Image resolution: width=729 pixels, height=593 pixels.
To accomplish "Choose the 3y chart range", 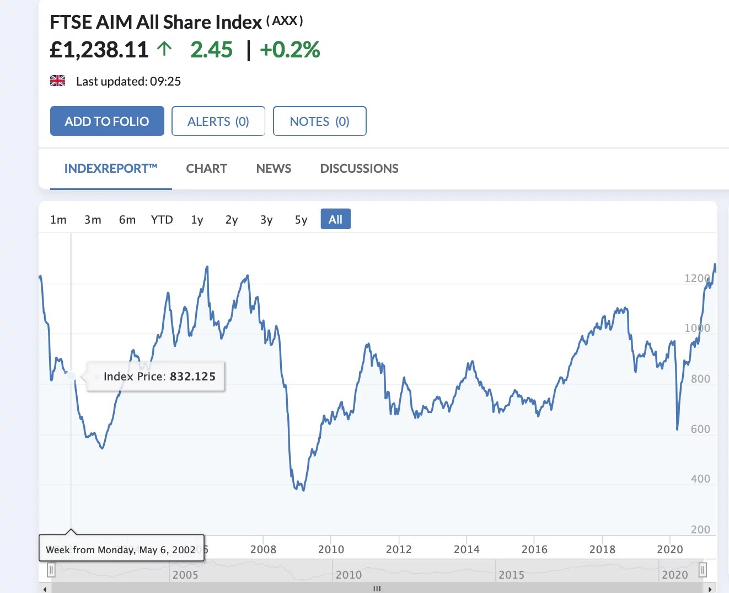I will [266, 219].
